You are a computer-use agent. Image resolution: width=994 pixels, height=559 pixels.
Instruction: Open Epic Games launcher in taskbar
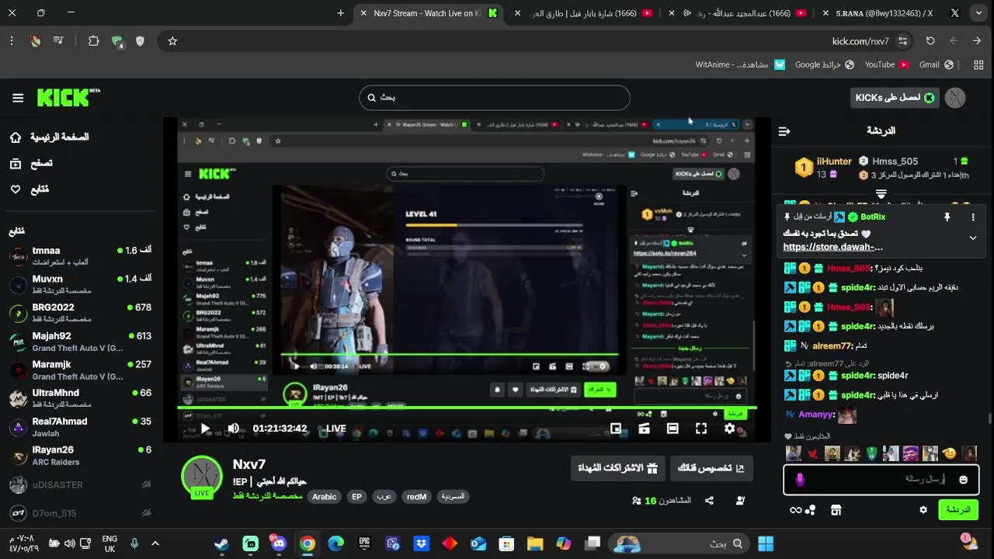click(x=364, y=543)
